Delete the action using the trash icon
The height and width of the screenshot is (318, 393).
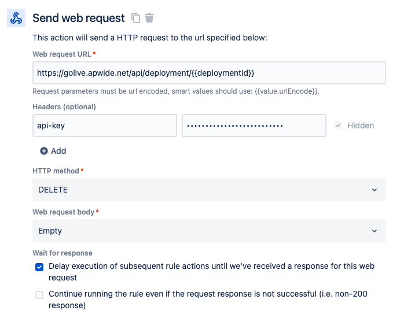150,18
